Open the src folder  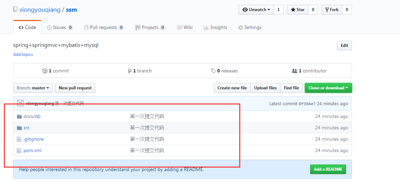pos(27,128)
